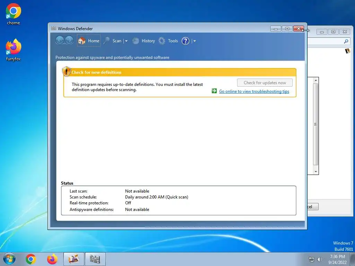Click the network tray icon
The image size is (355, 266).
pos(312,259)
